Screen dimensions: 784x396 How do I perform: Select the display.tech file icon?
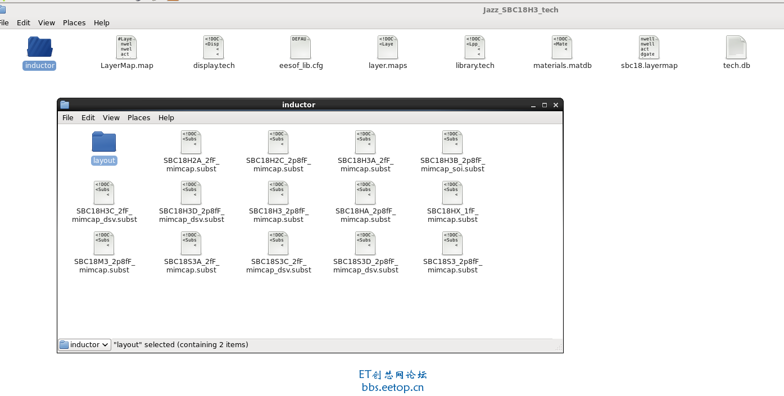tap(214, 48)
